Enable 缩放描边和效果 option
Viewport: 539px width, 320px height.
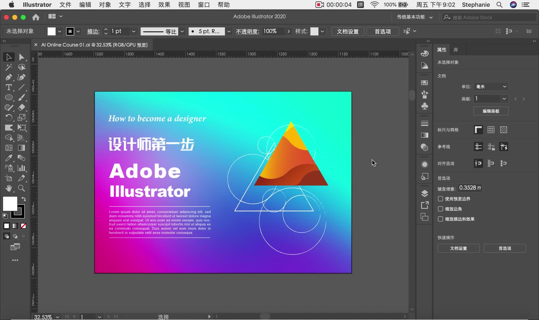pyautogui.click(x=440, y=219)
